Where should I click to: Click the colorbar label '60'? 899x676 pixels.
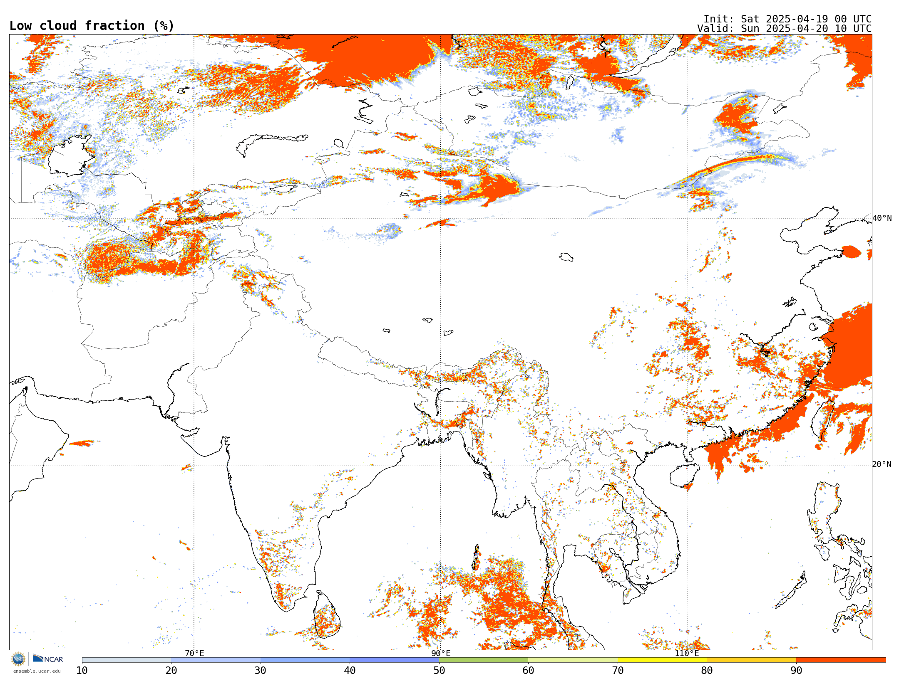click(528, 670)
